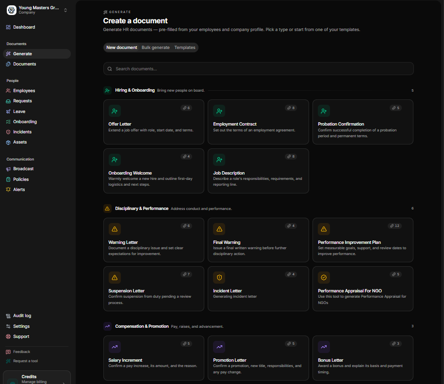Click the Leave plane icon
Image resolution: width=444 pixels, height=384 pixels.
8,112
